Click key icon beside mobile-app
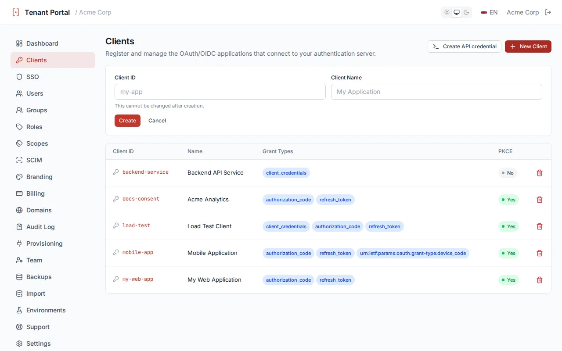 point(116,252)
